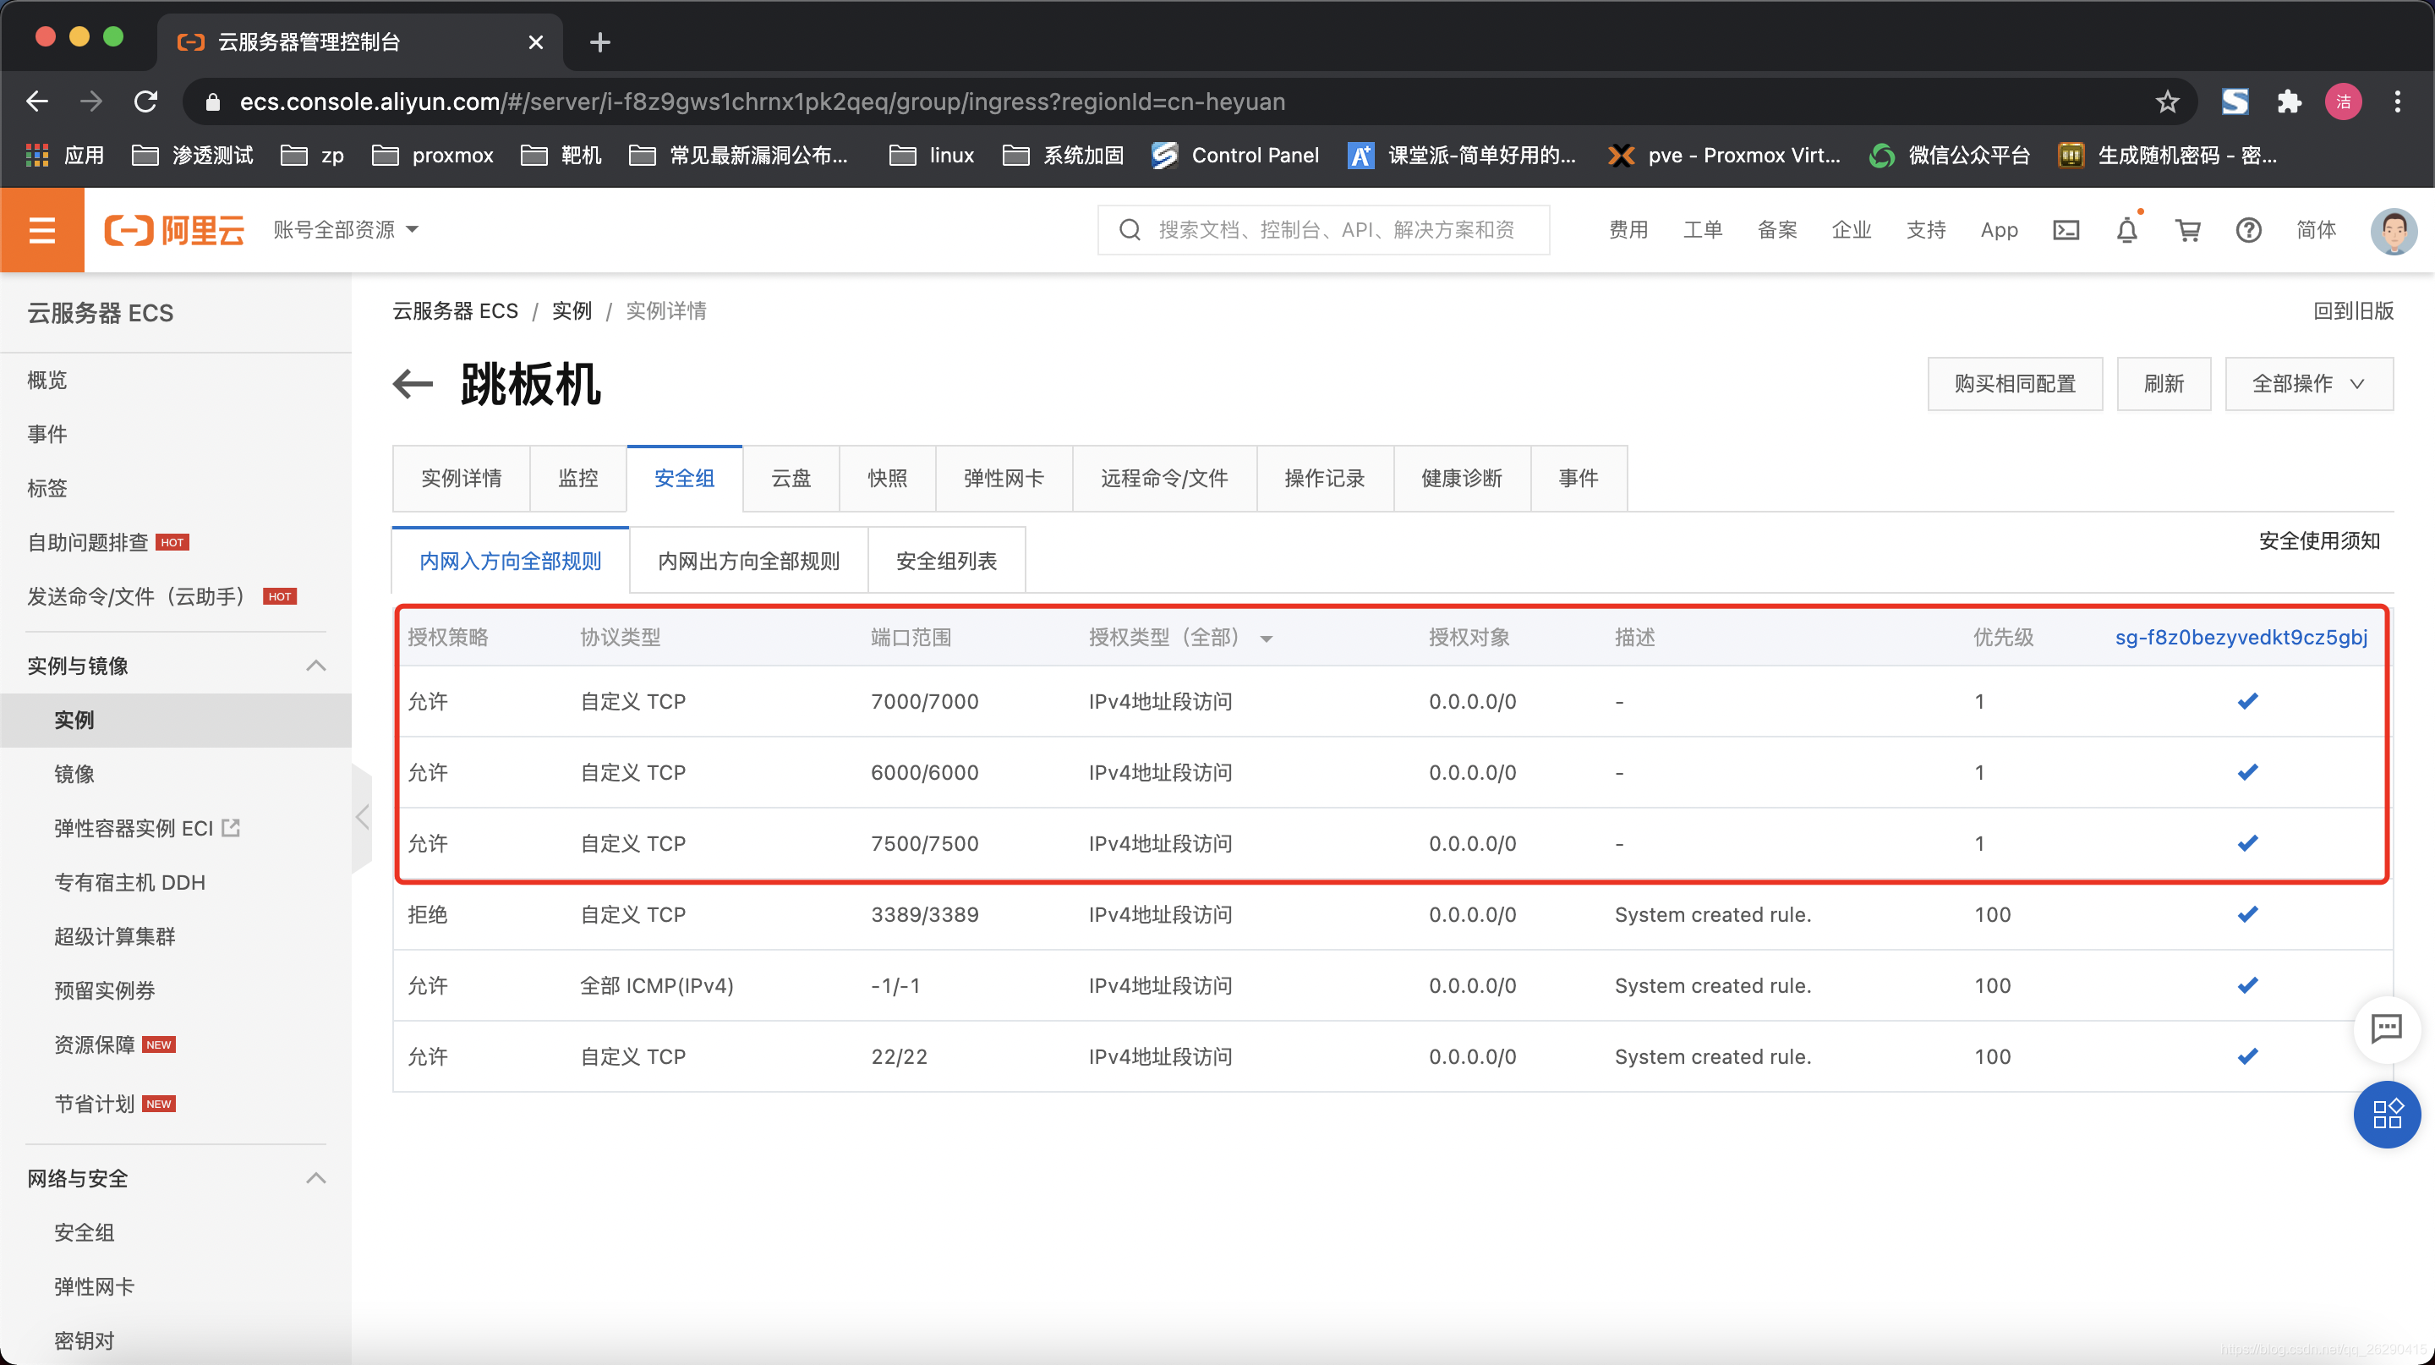
Task: Click the Aliyun logo
Action: [x=174, y=230]
